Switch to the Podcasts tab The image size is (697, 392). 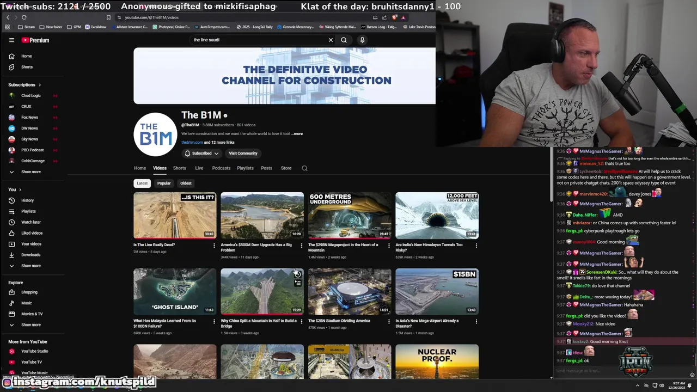point(221,168)
